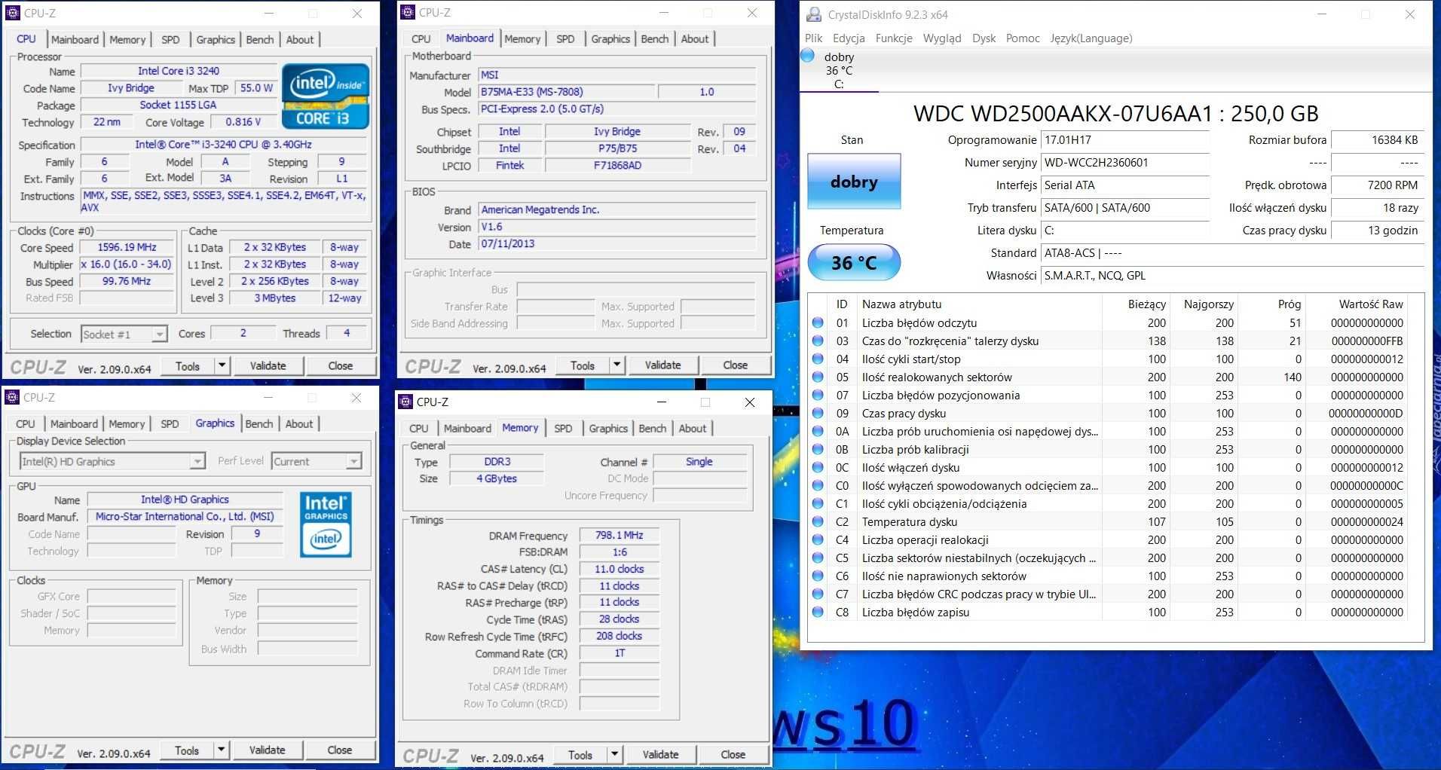The image size is (1441, 770).
Task: Open Tools dropdown arrow in Memory window
Action: tap(614, 754)
